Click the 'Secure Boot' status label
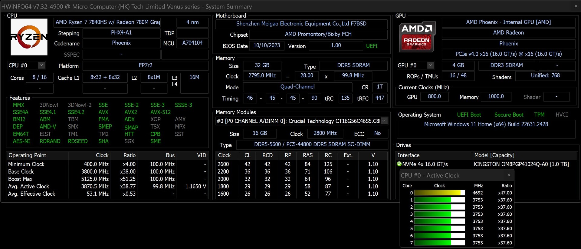581x249 pixels. (509, 115)
